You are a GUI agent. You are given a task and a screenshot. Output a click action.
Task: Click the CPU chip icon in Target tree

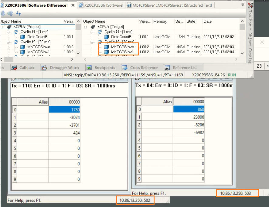tap(93, 27)
